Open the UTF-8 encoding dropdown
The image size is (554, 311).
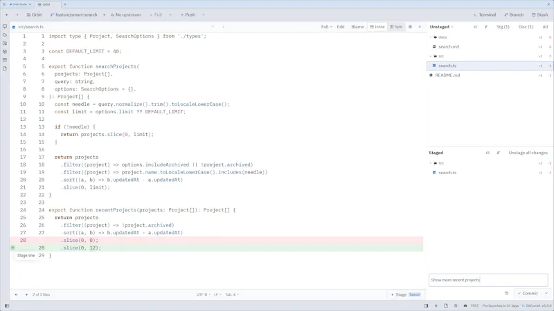203,294
